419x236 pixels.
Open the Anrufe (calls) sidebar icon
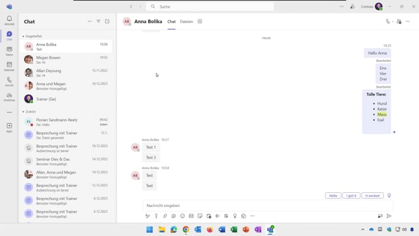[x=9, y=81]
